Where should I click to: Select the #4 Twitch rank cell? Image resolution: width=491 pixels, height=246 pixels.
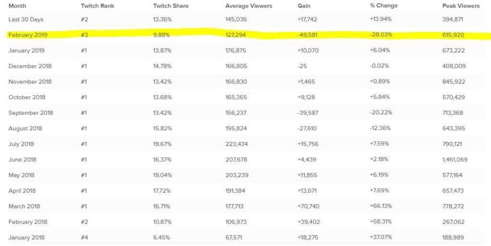[x=84, y=238]
